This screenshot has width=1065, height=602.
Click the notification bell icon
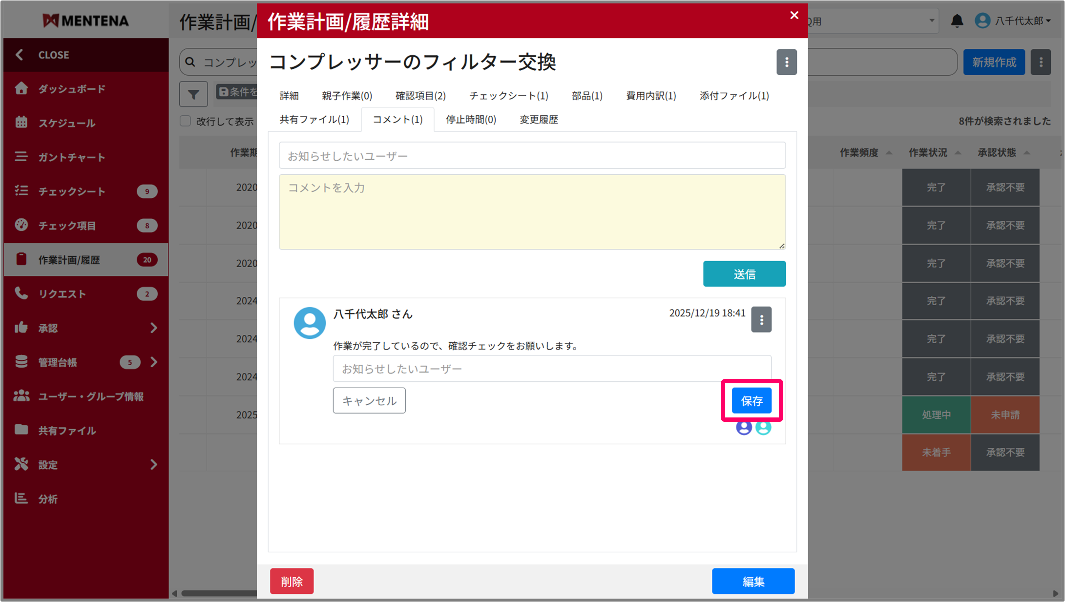point(957,21)
